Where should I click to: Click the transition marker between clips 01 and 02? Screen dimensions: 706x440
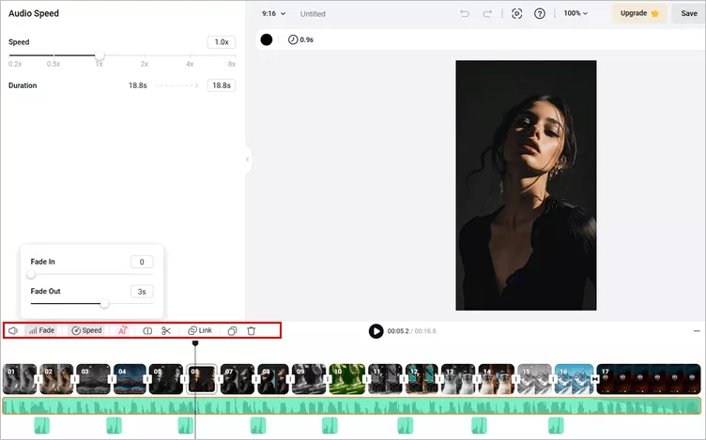(38, 379)
